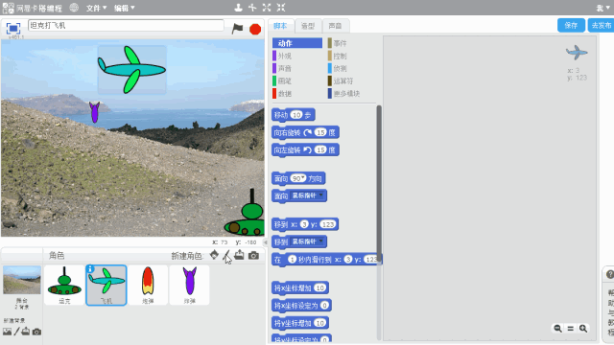Choose new sprite from library icon
Screen dimensions: 614x345
pyautogui.click(x=214, y=255)
